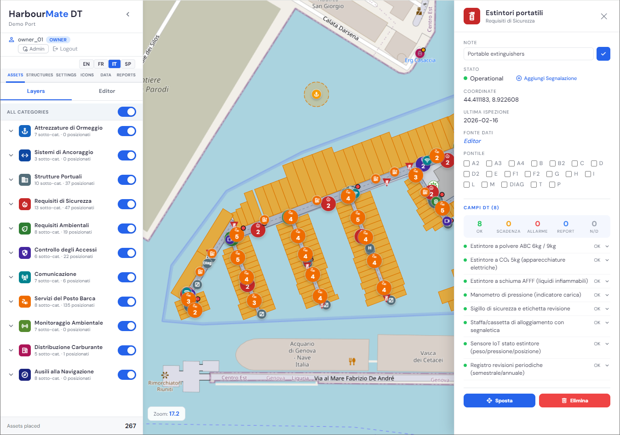
Task: Disable the ALL CATEGORIES master toggle
Action: (126, 112)
